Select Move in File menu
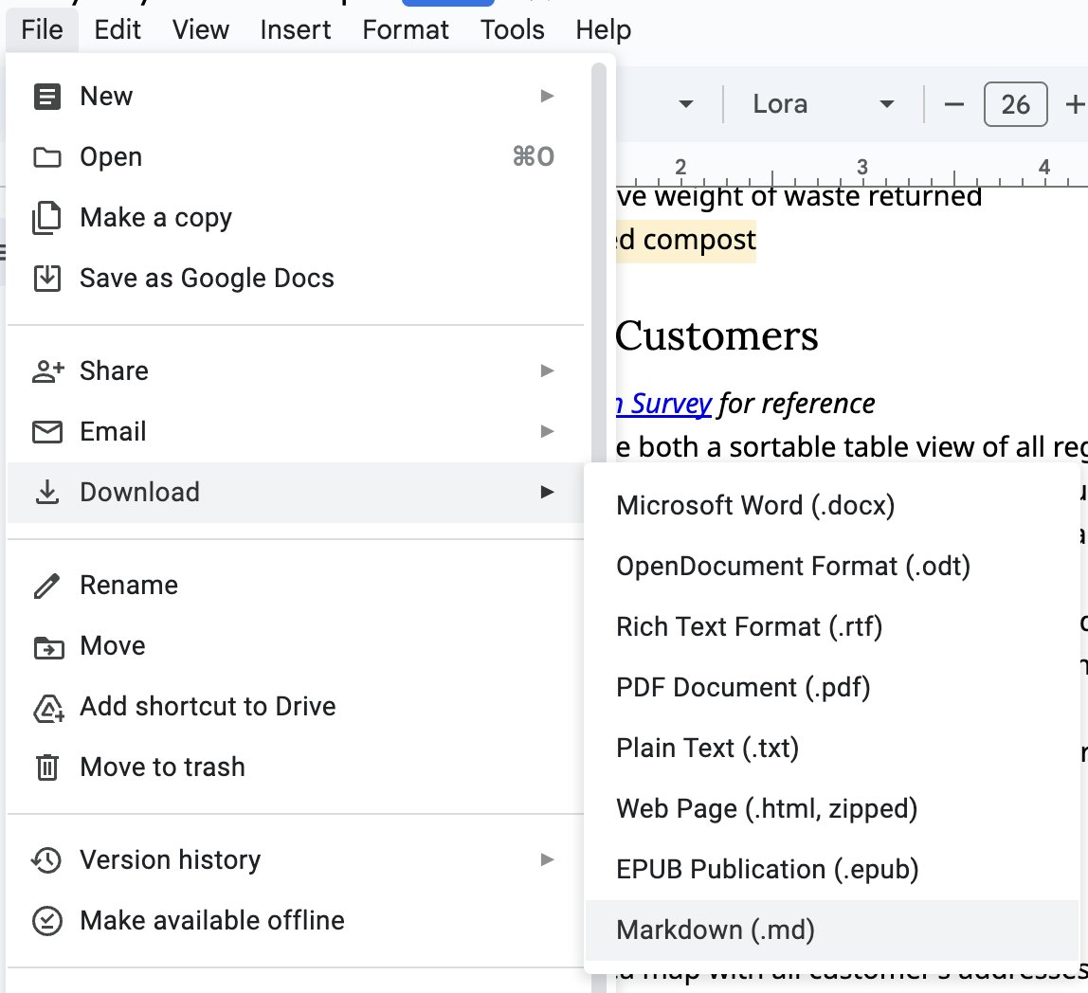Viewport: 1088px width, 993px height. pos(296,646)
